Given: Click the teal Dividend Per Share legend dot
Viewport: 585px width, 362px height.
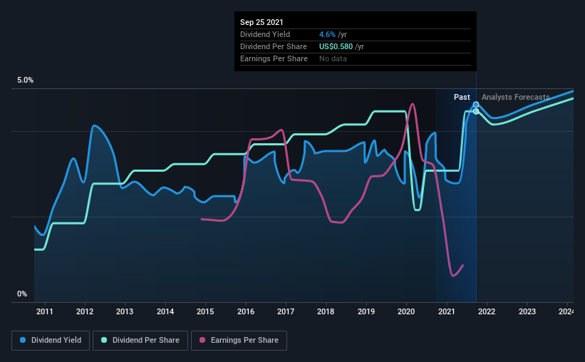Looking at the screenshot, I should [104, 340].
